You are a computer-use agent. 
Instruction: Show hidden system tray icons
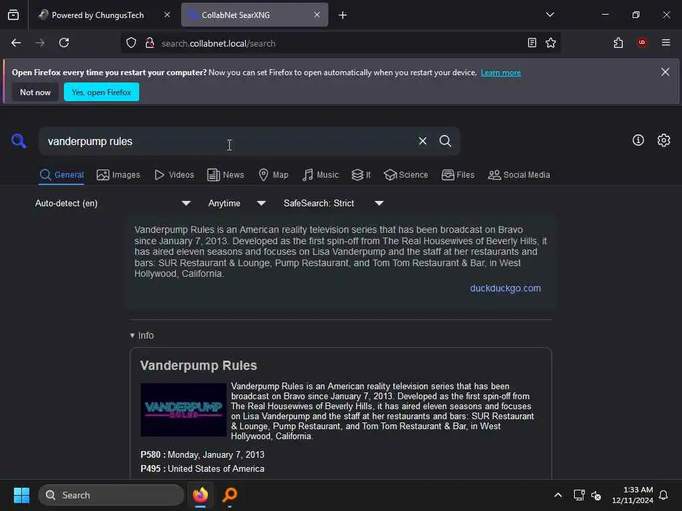[558, 495]
